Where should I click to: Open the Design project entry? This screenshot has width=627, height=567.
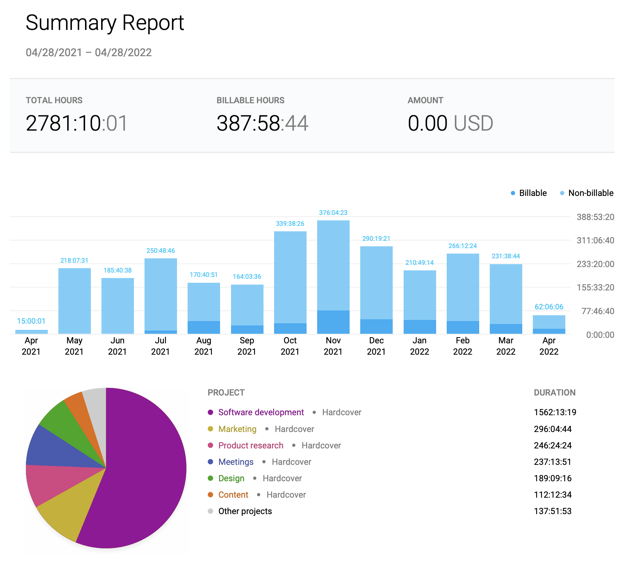[231, 478]
